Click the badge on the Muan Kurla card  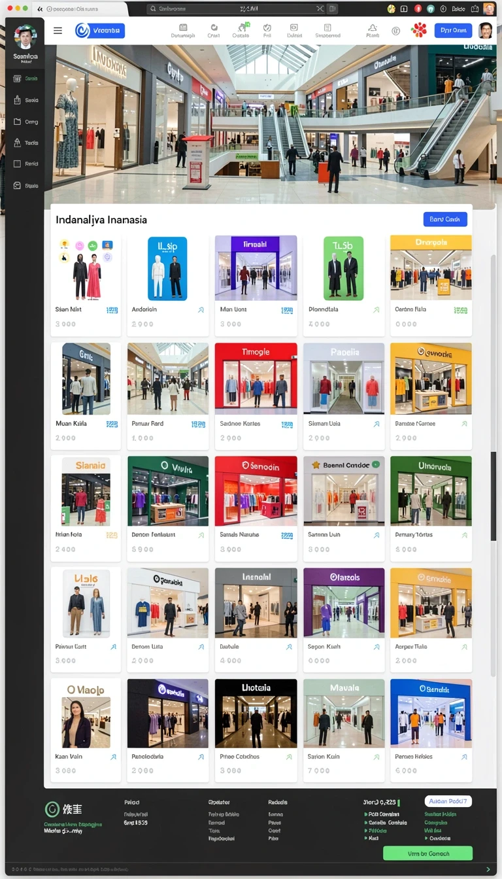point(112,424)
